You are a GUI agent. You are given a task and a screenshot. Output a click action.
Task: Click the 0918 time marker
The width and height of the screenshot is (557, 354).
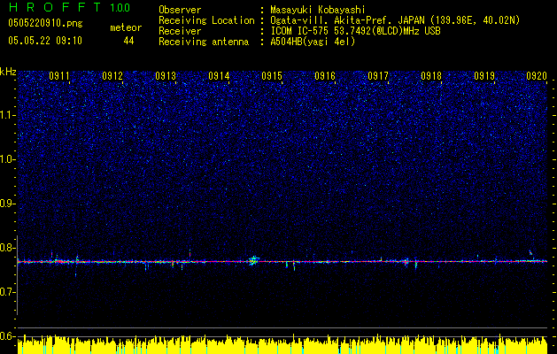(x=431, y=76)
